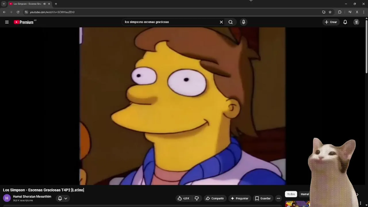Expand subscription options chevron next to bell

pos(66,198)
